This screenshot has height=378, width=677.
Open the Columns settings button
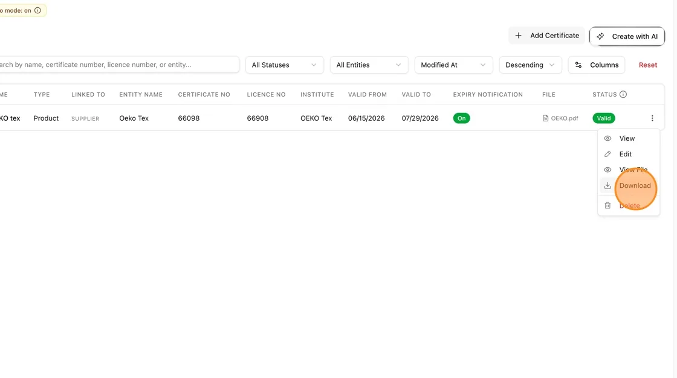click(596, 65)
